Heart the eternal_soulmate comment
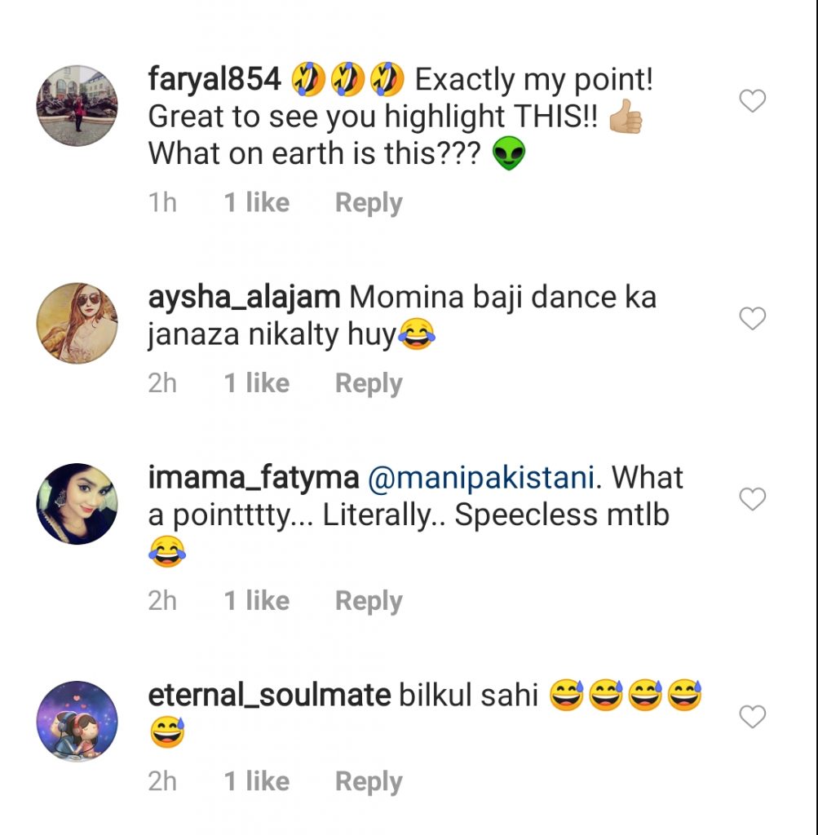The width and height of the screenshot is (818, 835). (x=752, y=717)
